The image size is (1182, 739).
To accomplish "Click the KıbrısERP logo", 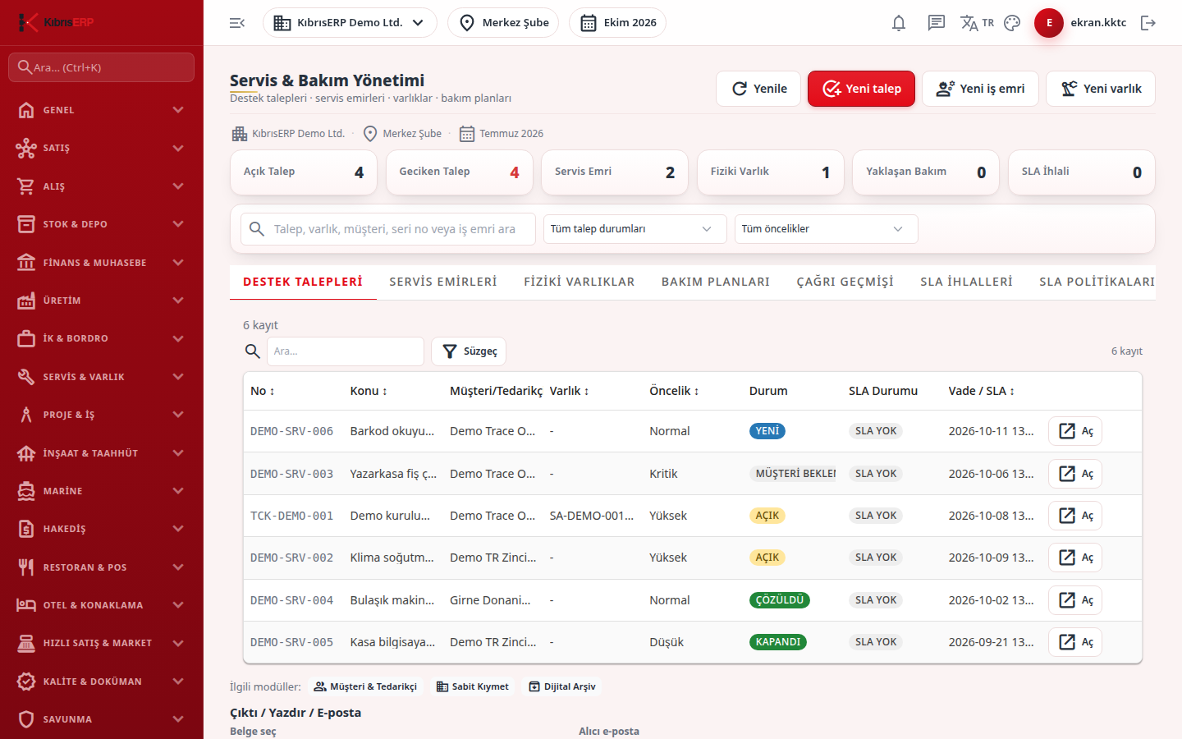I will tap(56, 22).
